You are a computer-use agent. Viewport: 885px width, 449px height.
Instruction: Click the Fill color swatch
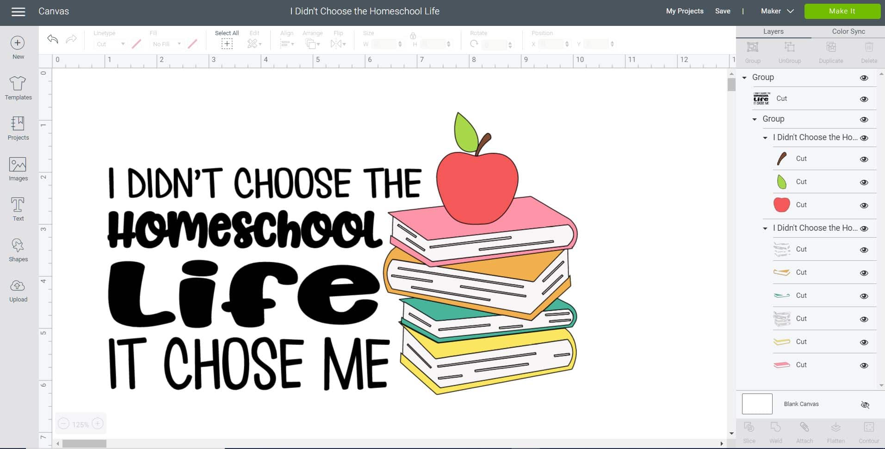pos(192,44)
